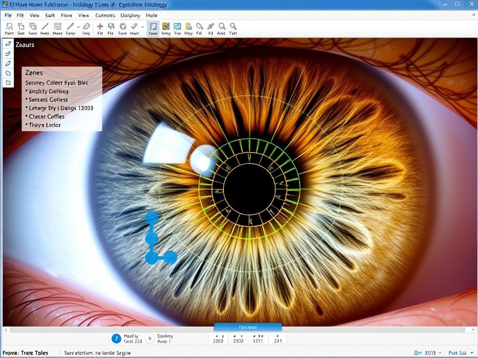Open the Part Sas dropdown

(x=472, y=353)
